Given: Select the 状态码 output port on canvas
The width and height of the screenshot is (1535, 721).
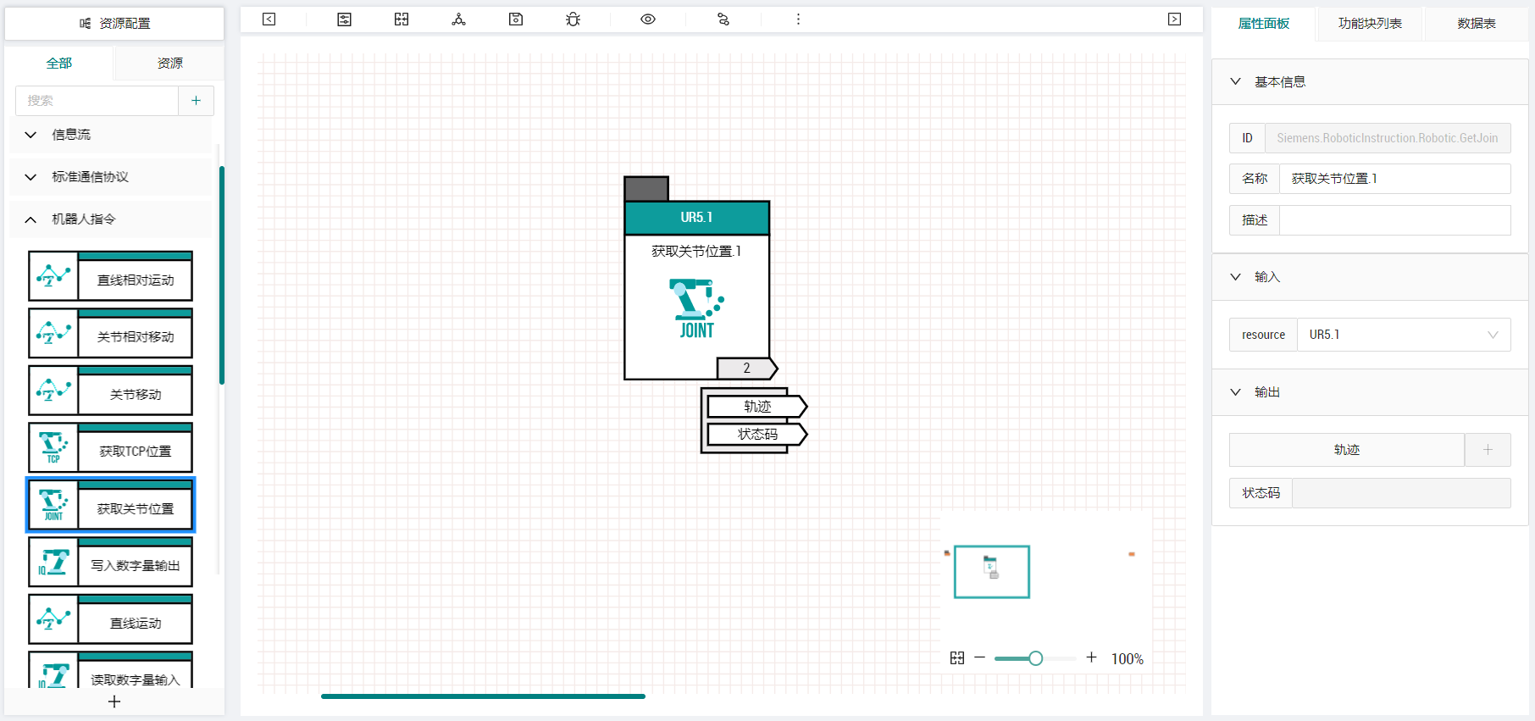Looking at the screenshot, I should point(756,435).
